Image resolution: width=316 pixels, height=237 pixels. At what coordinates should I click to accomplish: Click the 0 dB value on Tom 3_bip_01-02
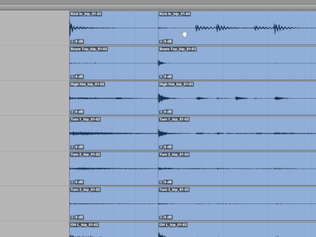pos(79,217)
